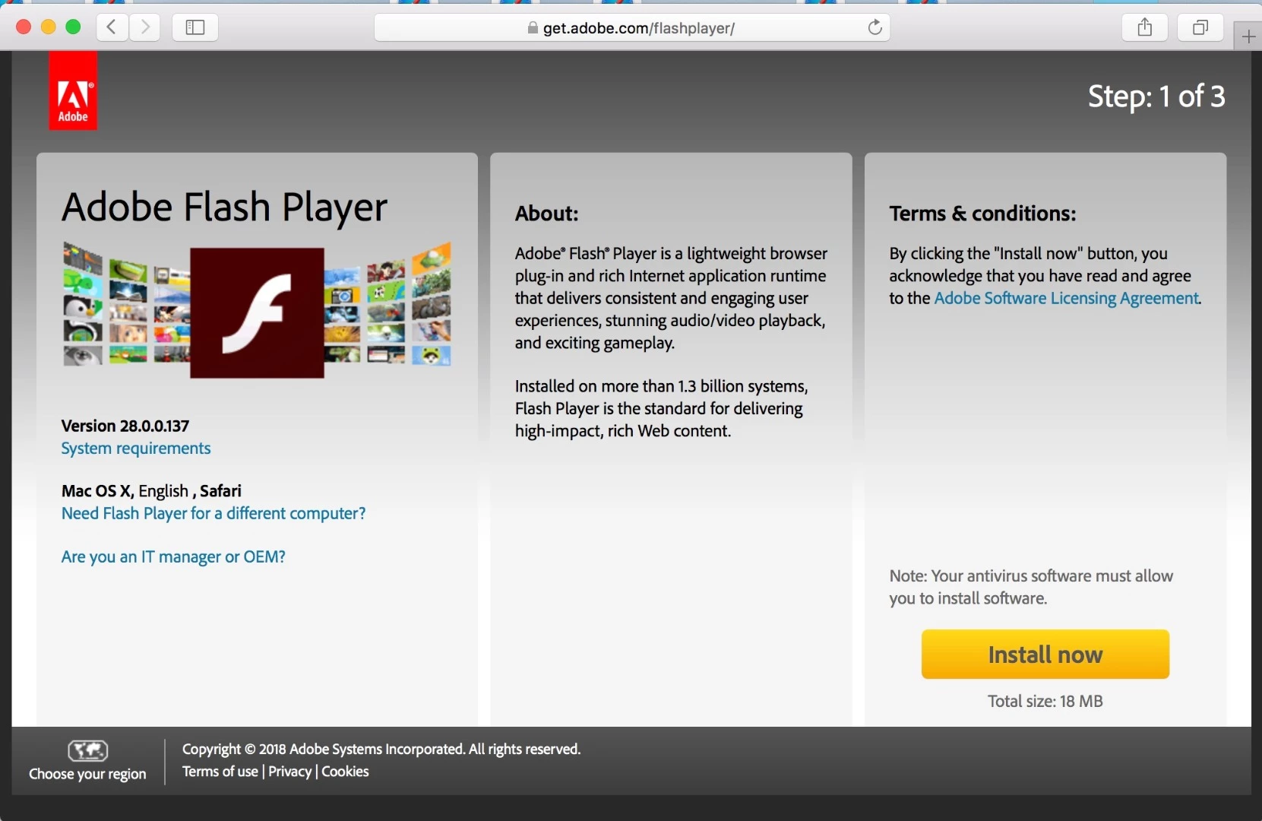1262x821 pixels.
Task: Click the Safari back arrow button
Action: point(112,27)
